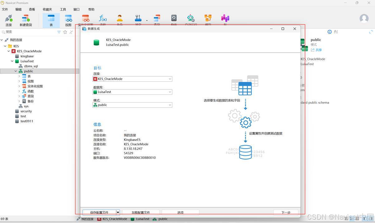Screen dimensions: 375x223
Task: Select the 表 (Table) toolbar icon
Action: click(x=51, y=20)
